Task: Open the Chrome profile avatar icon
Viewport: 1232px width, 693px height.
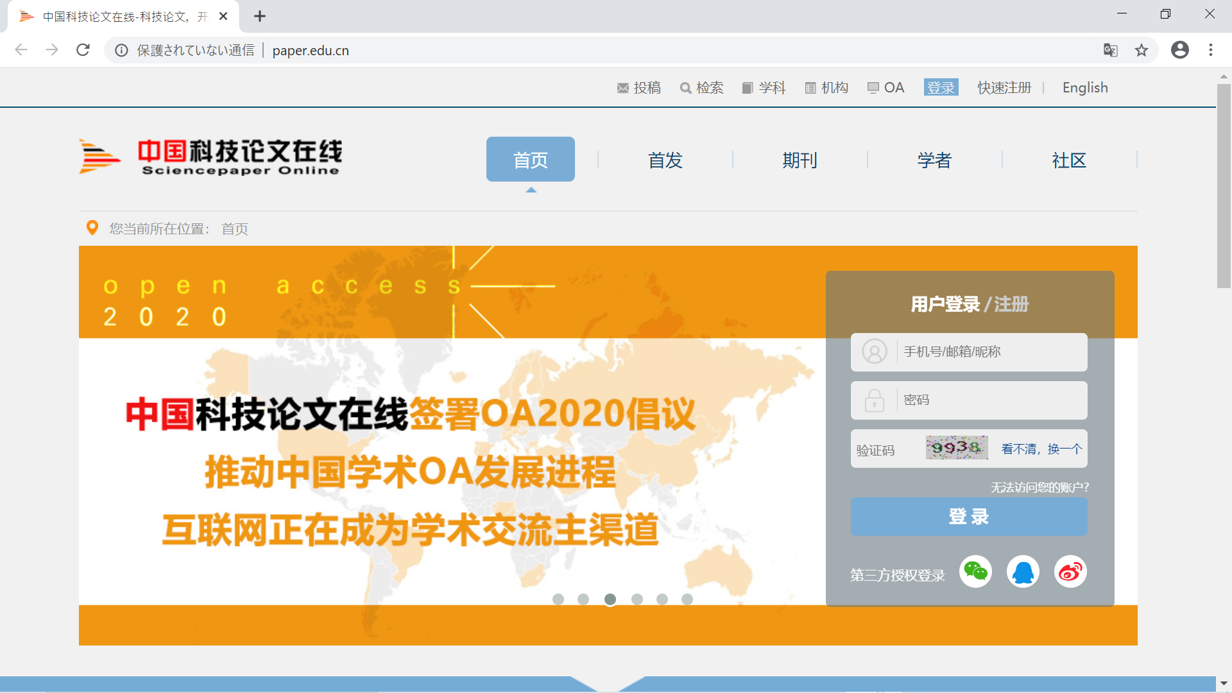Action: click(1180, 50)
